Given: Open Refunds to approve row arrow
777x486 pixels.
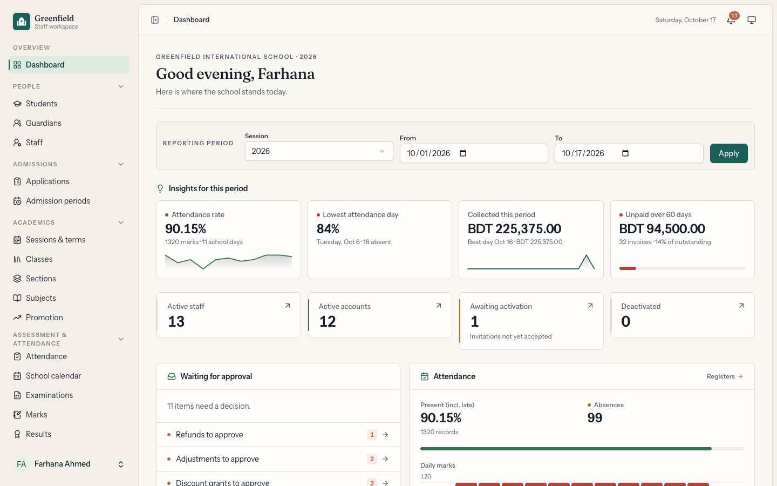Looking at the screenshot, I should coord(385,435).
